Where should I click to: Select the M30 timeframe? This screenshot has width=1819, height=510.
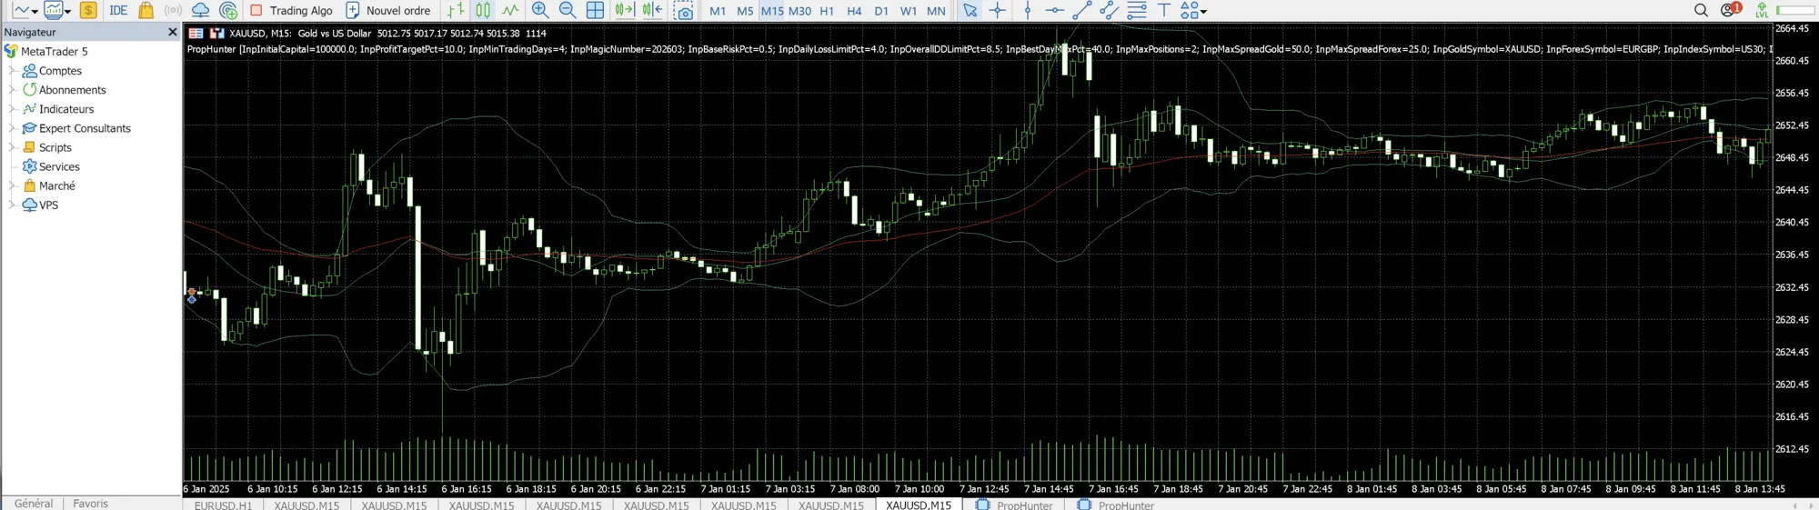(799, 11)
